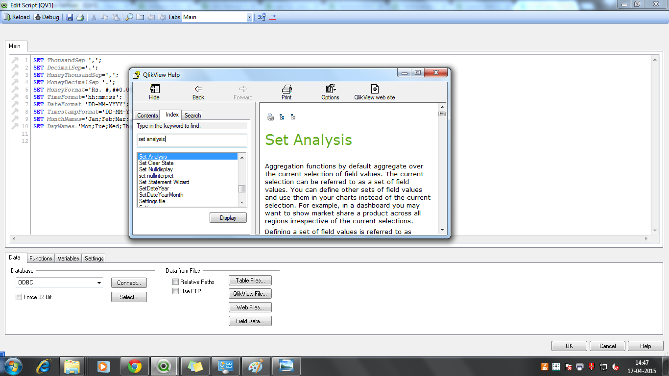This screenshot has width=669, height=376.
Task: Click the Web Files... button
Action: (x=250, y=307)
